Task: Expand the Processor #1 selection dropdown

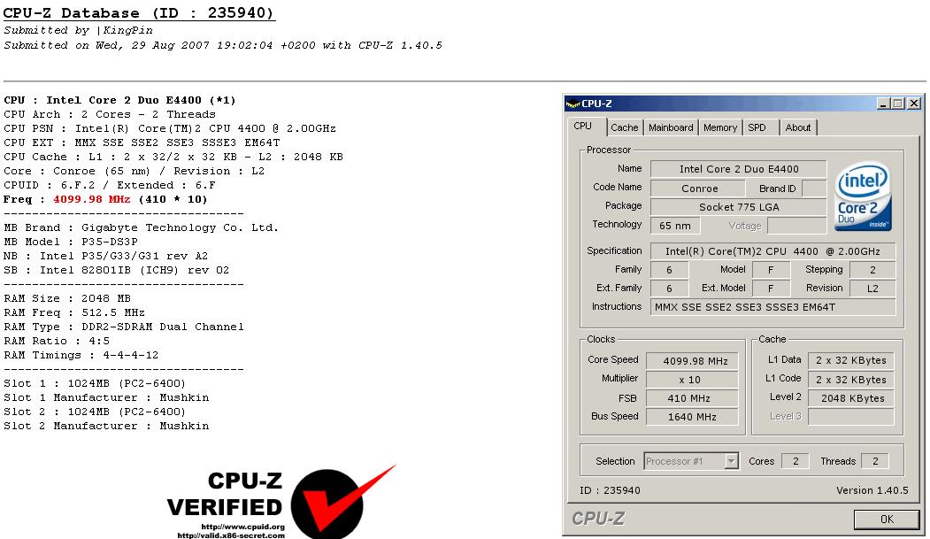Action: coord(731,461)
